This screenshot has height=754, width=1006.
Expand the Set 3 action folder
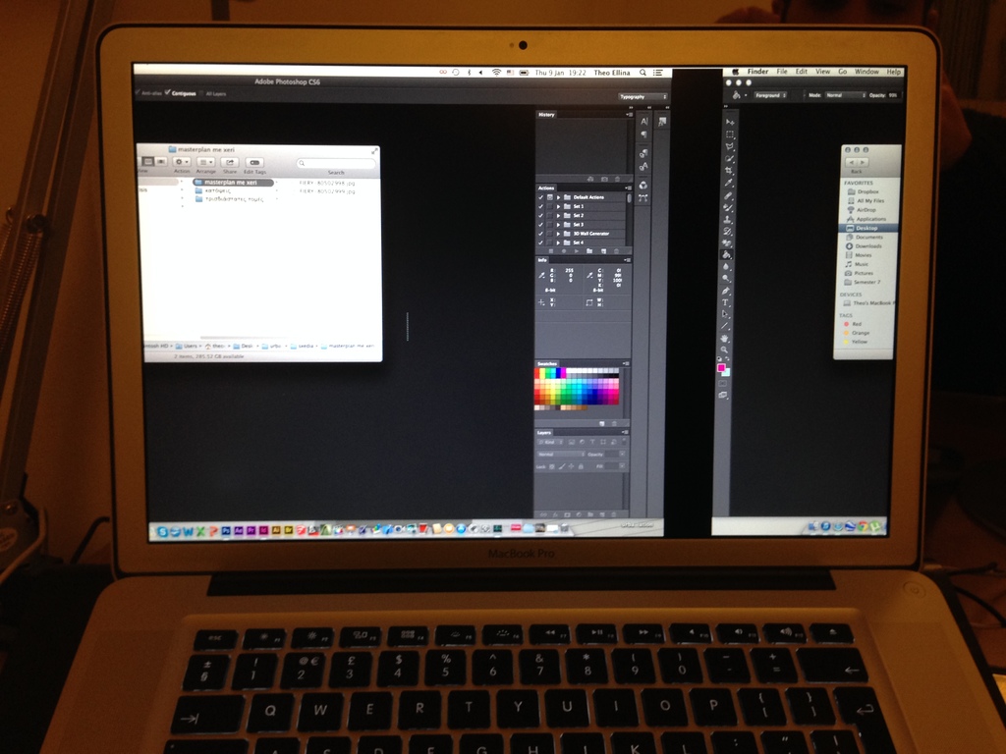pos(559,225)
